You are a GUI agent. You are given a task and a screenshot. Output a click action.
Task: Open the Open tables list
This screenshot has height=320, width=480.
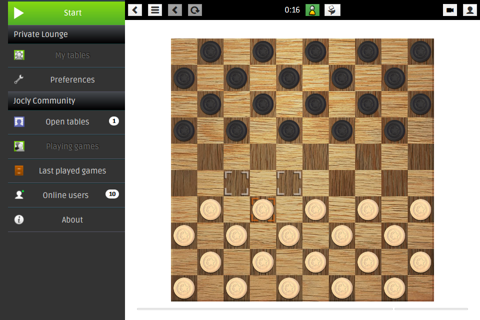click(x=67, y=121)
